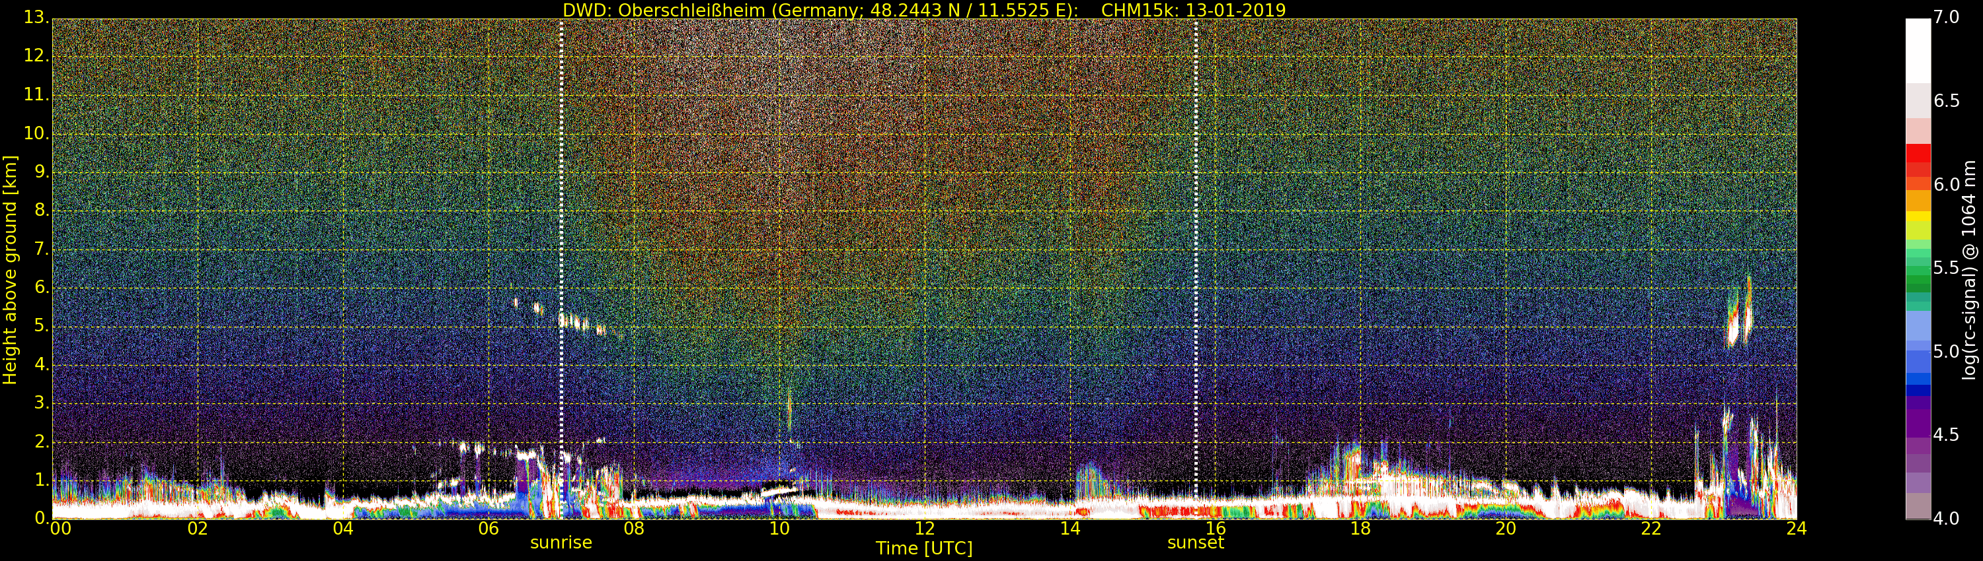Click the '9.' height tick label

pyautogui.click(x=41, y=172)
